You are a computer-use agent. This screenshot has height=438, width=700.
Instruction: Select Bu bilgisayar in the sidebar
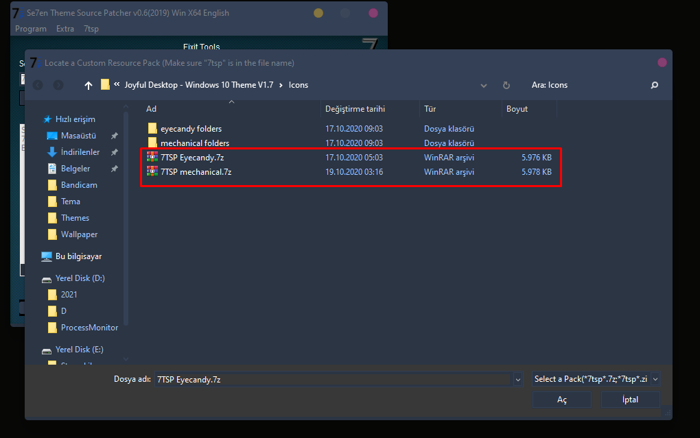[x=78, y=256]
